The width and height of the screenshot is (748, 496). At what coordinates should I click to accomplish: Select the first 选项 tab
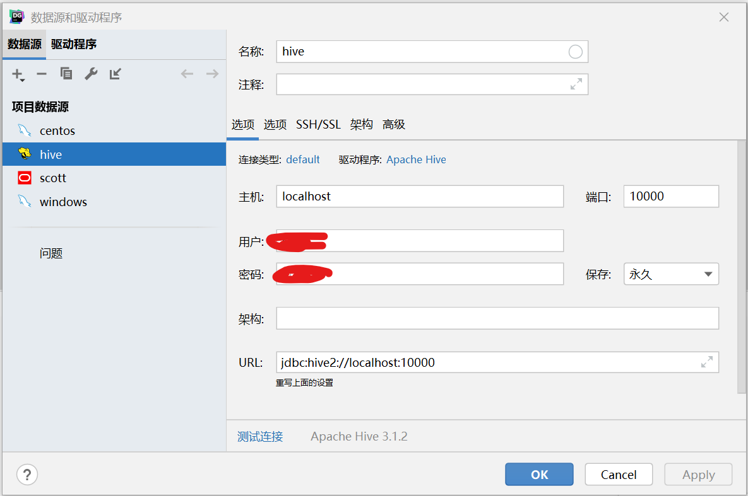[243, 125]
